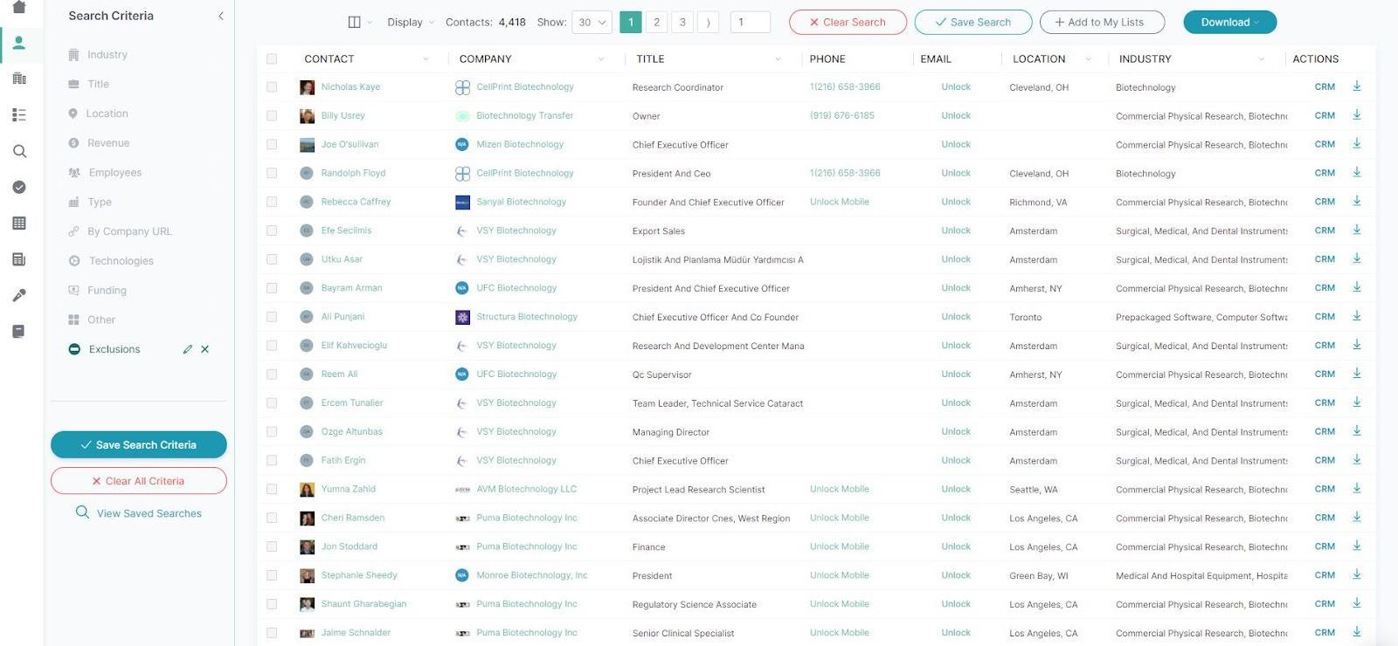Expand the Industry search criterion
Image resolution: width=1398 pixels, height=646 pixels.
pyautogui.click(x=98, y=54)
